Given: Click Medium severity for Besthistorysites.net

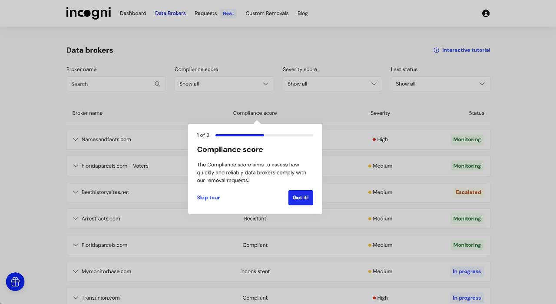Looking at the screenshot, I should tap(381, 192).
